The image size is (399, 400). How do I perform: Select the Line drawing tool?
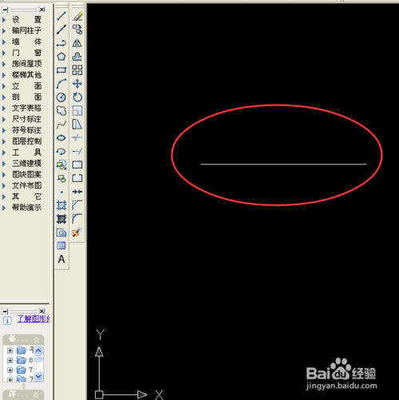point(61,16)
